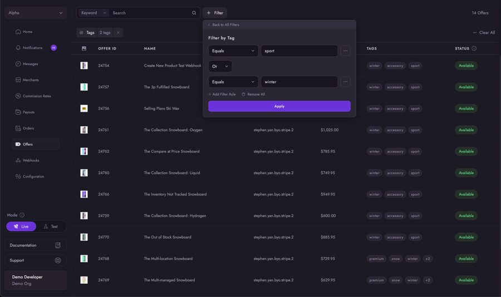Switch to Live mode
This screenshot has width=501, height=297.
21,226
